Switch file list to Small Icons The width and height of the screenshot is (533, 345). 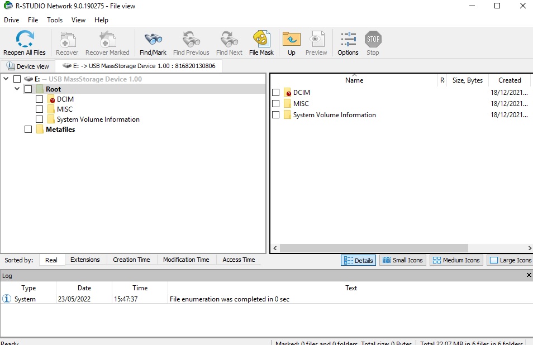tap(402, 260)
